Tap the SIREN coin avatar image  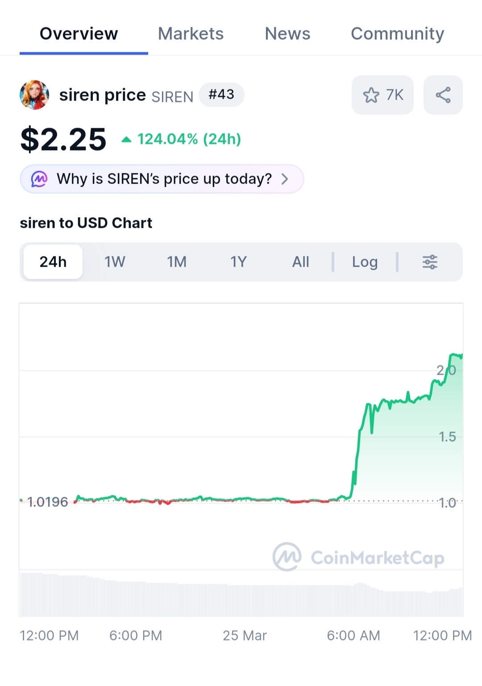(x=34, y=95)
